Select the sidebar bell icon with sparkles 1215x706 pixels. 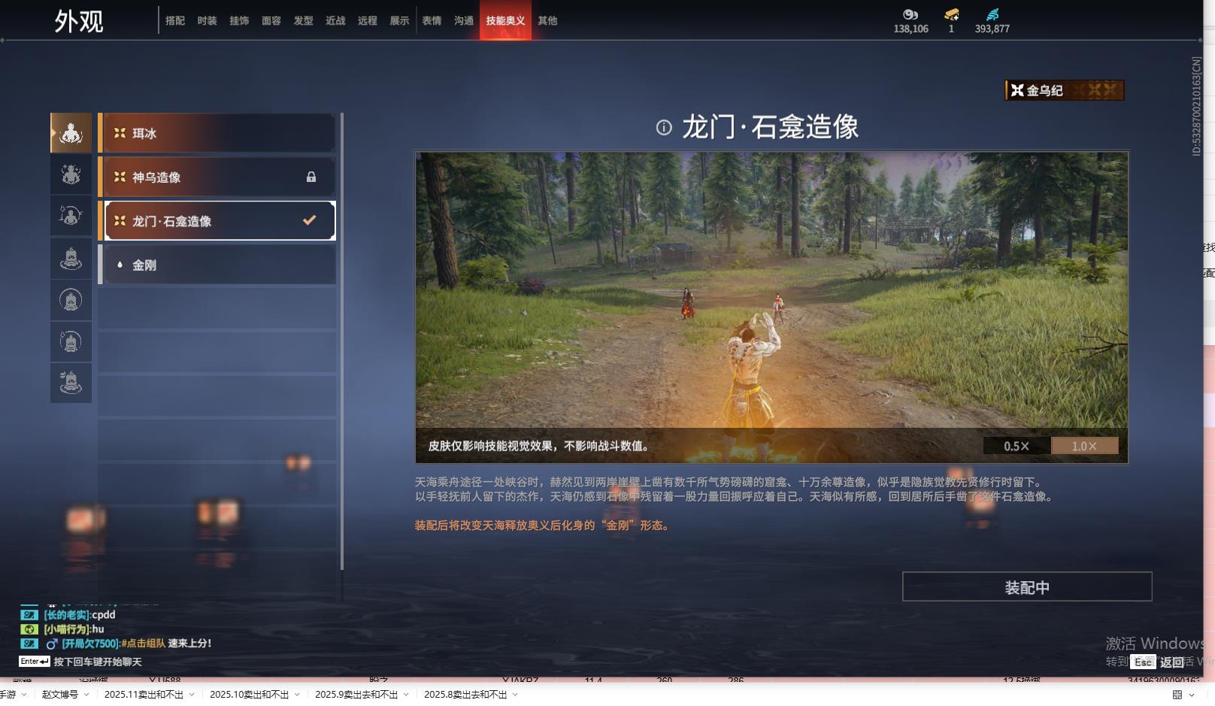(71, 383)
